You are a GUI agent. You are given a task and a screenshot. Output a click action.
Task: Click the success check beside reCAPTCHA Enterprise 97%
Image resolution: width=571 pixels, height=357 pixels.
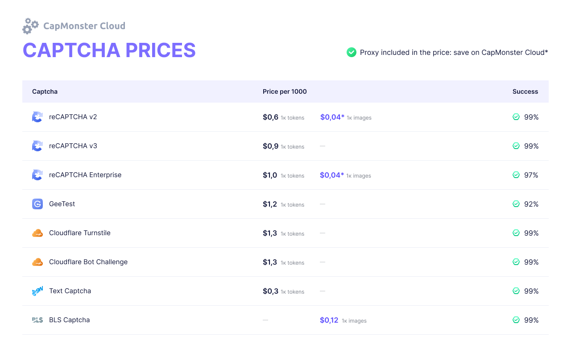click(x=516, y=175)
